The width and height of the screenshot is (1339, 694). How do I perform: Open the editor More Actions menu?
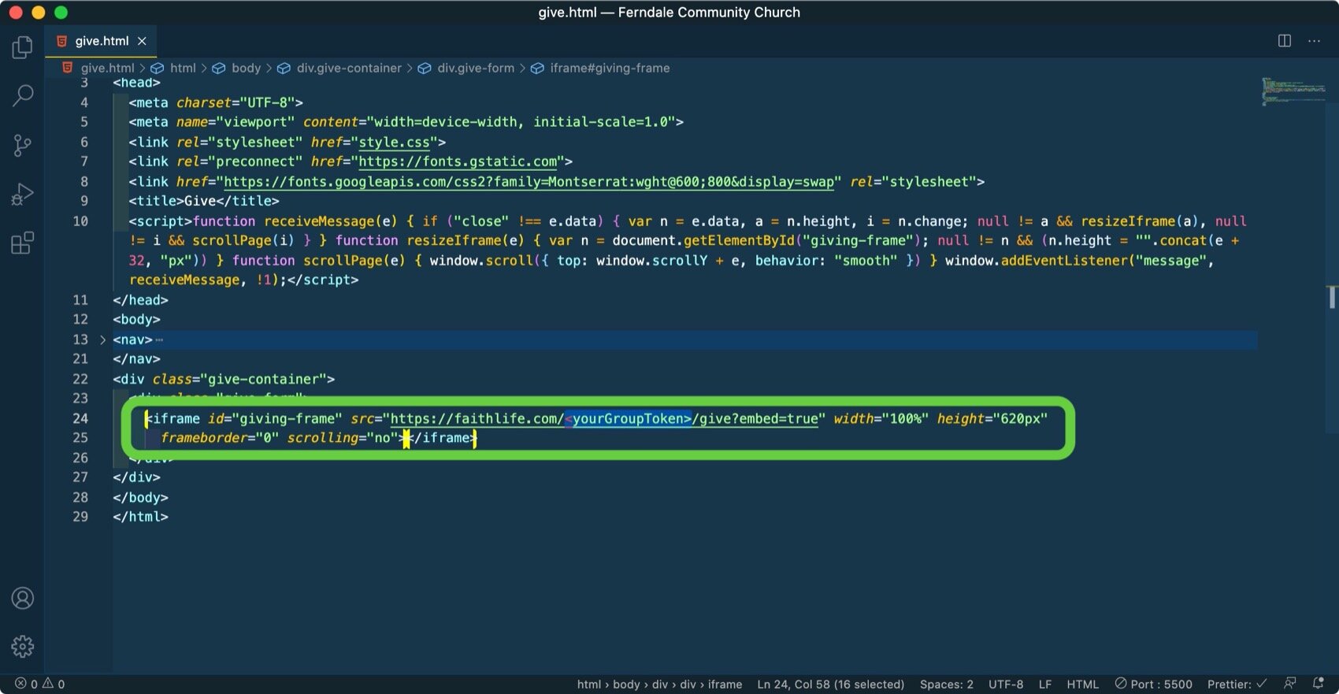click(1314, 41)
